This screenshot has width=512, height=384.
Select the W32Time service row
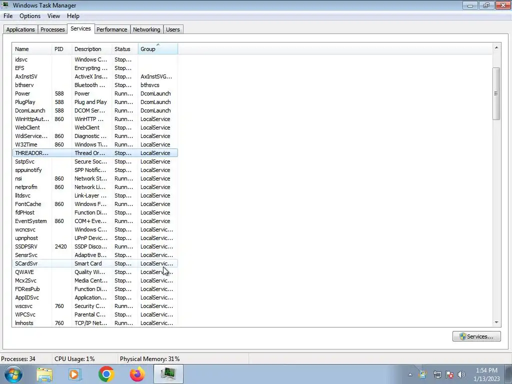pyautogui.click(x=95, y=144)
